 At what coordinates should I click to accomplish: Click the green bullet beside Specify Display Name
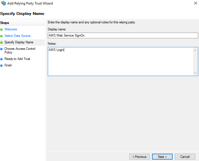[x=2, y=43]
